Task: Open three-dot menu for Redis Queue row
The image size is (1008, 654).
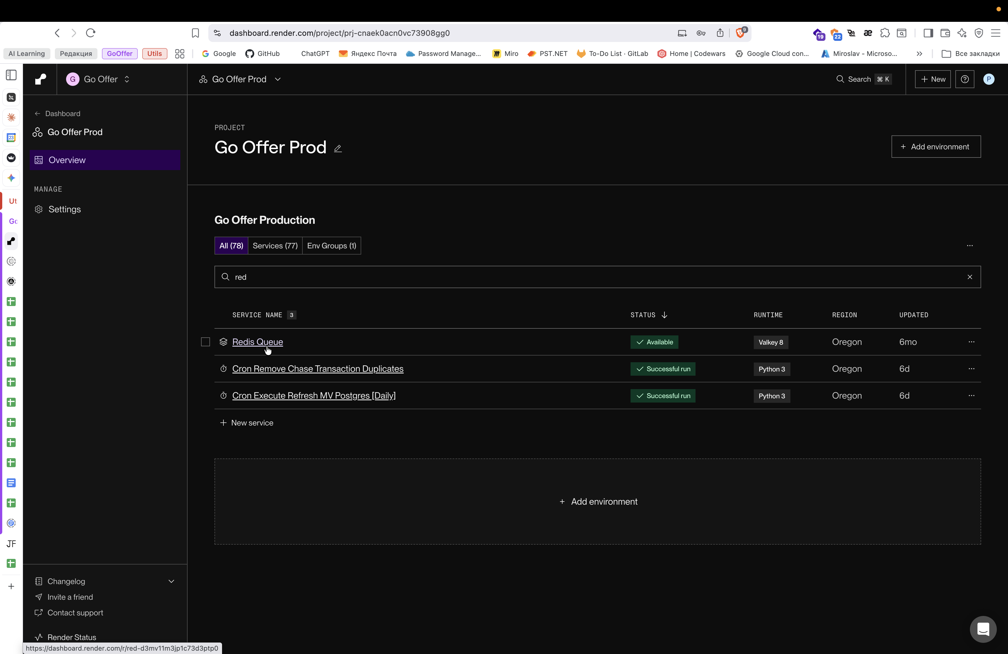Action: tap(971, 342)
